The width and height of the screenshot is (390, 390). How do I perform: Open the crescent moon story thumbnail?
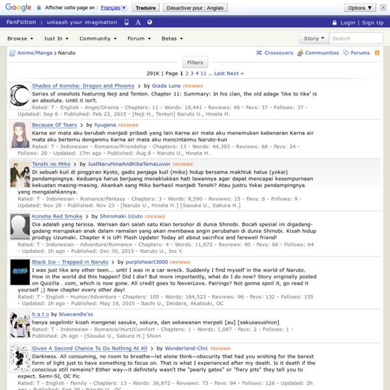pos(20,96)
